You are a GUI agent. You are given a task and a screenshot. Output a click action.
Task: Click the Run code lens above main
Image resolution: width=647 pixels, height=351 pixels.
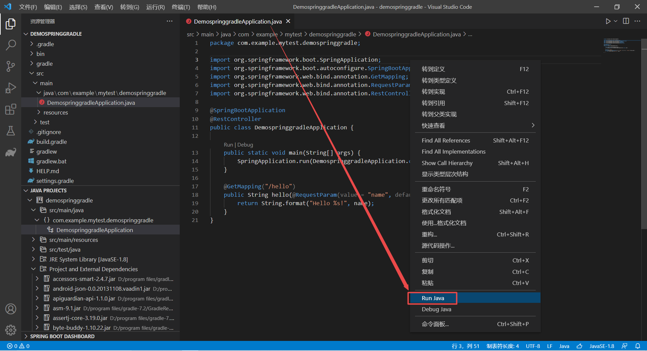click(228, 145)
